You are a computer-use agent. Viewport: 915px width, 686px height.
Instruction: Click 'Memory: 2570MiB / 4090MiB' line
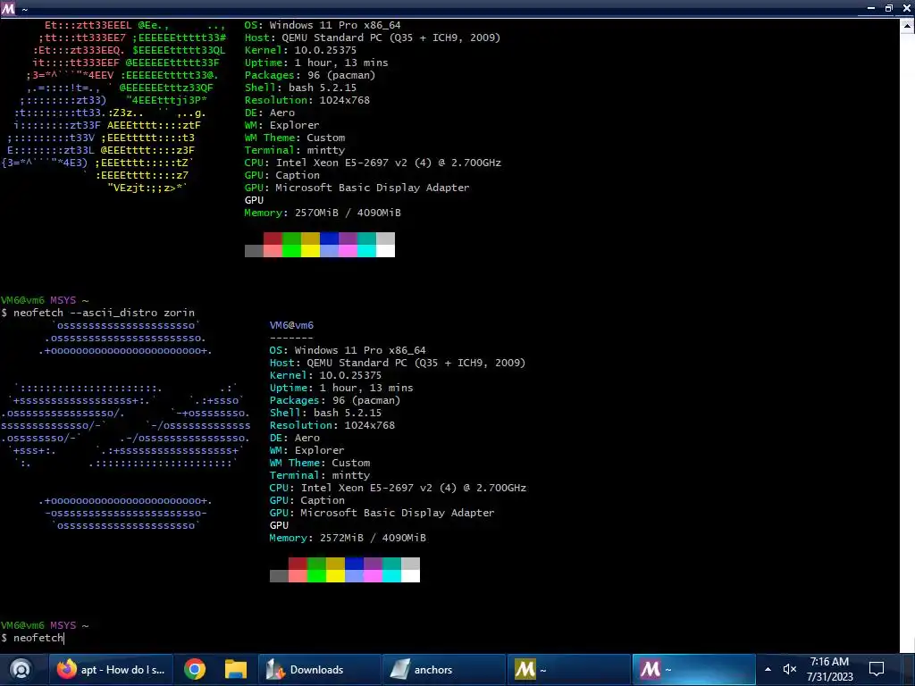coord(323,213)
